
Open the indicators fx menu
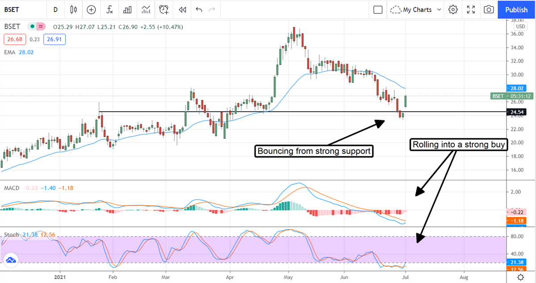109,9
